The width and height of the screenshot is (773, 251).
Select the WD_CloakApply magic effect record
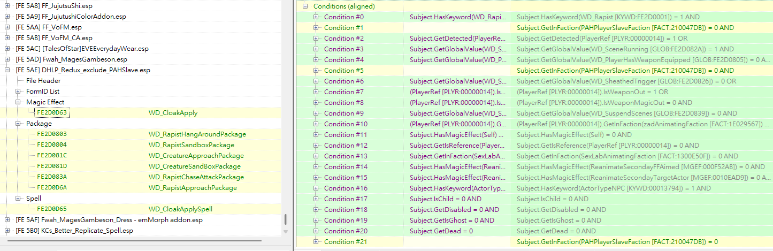(x=173, y=113)
